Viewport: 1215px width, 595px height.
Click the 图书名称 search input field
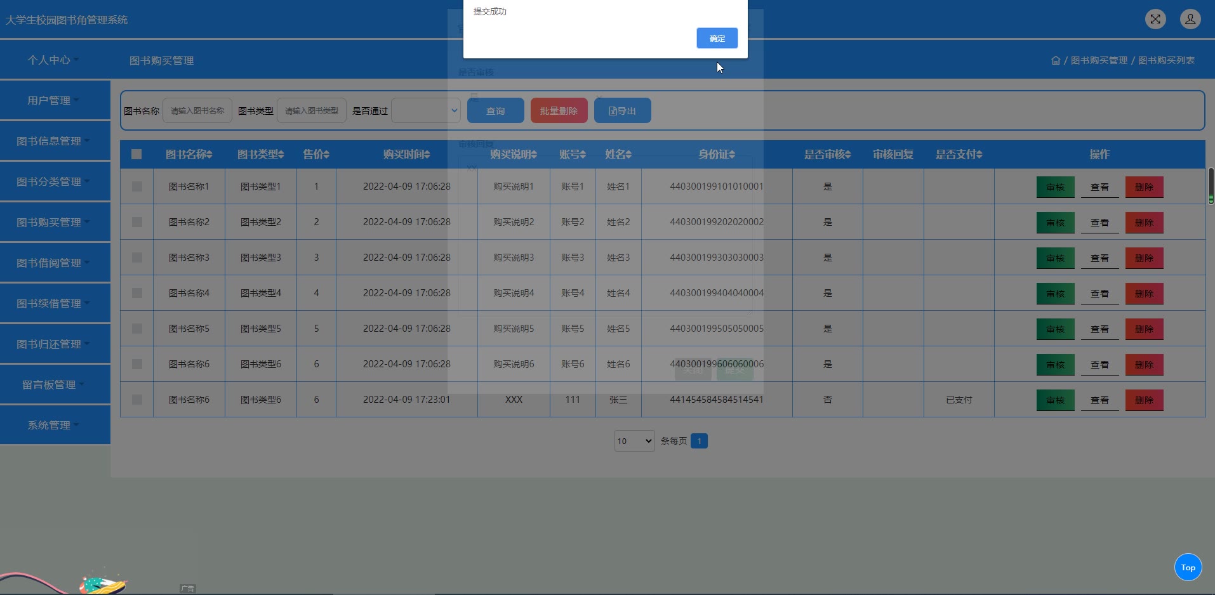[x=197, y=110]
